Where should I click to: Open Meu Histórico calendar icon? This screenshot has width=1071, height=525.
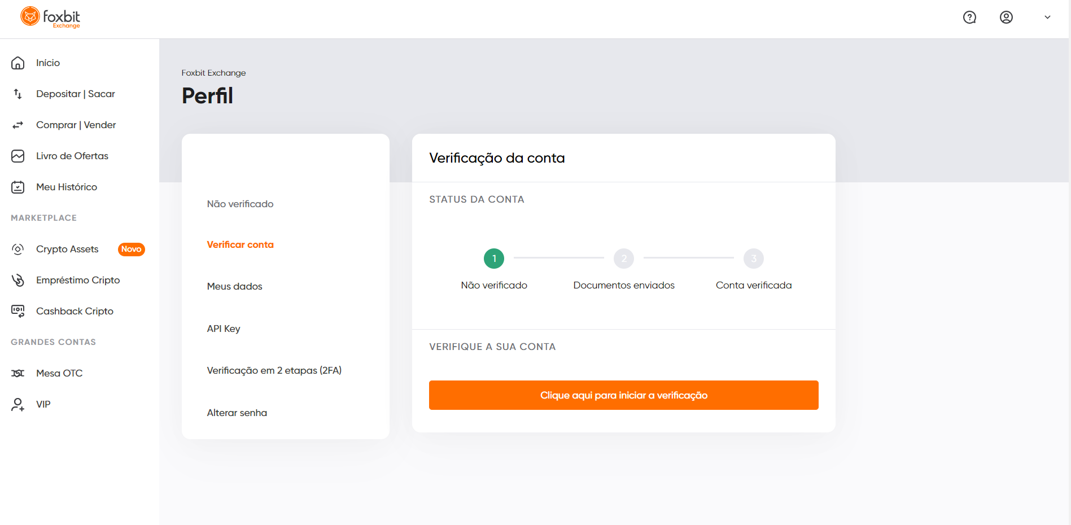18,187
